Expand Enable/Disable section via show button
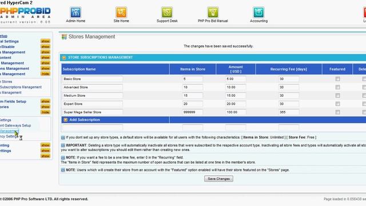Viewport: 366px width, 206px height. coord(45,47)
